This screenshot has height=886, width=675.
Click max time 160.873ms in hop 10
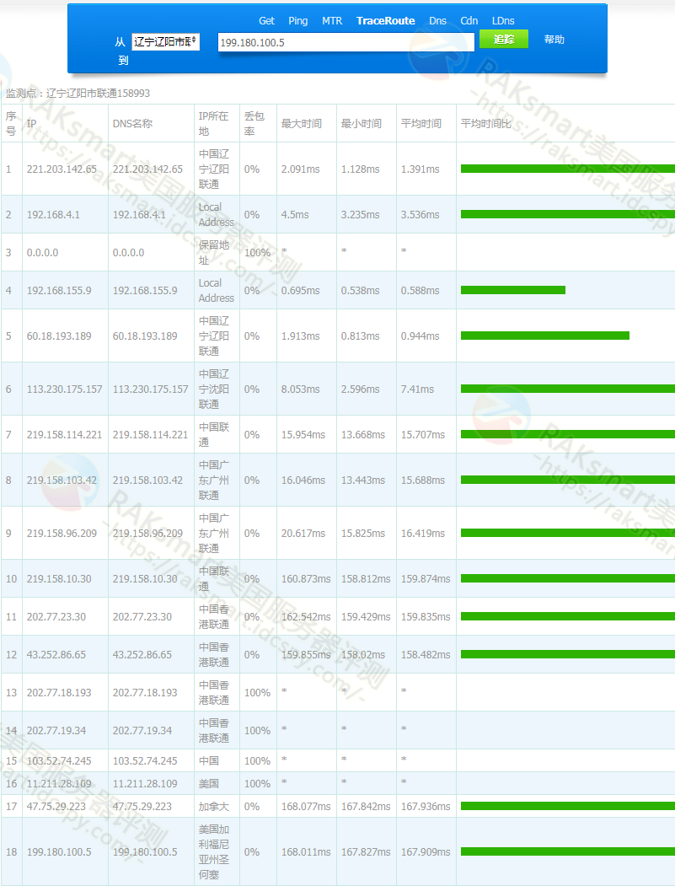306,578
